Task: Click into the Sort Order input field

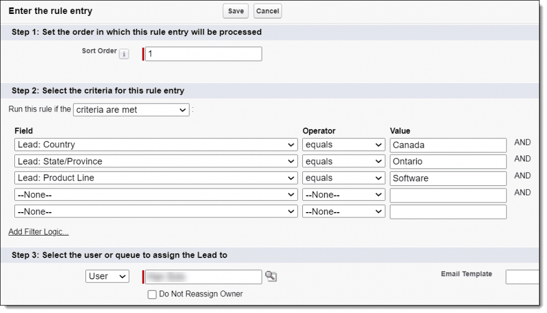Action: 204,54
